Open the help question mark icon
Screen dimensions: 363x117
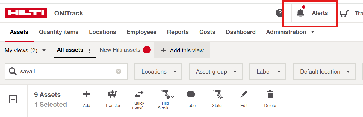coord(280,13)
